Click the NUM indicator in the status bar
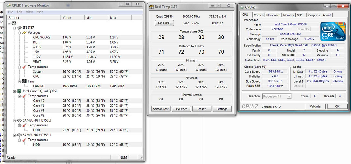 (123, 157)
